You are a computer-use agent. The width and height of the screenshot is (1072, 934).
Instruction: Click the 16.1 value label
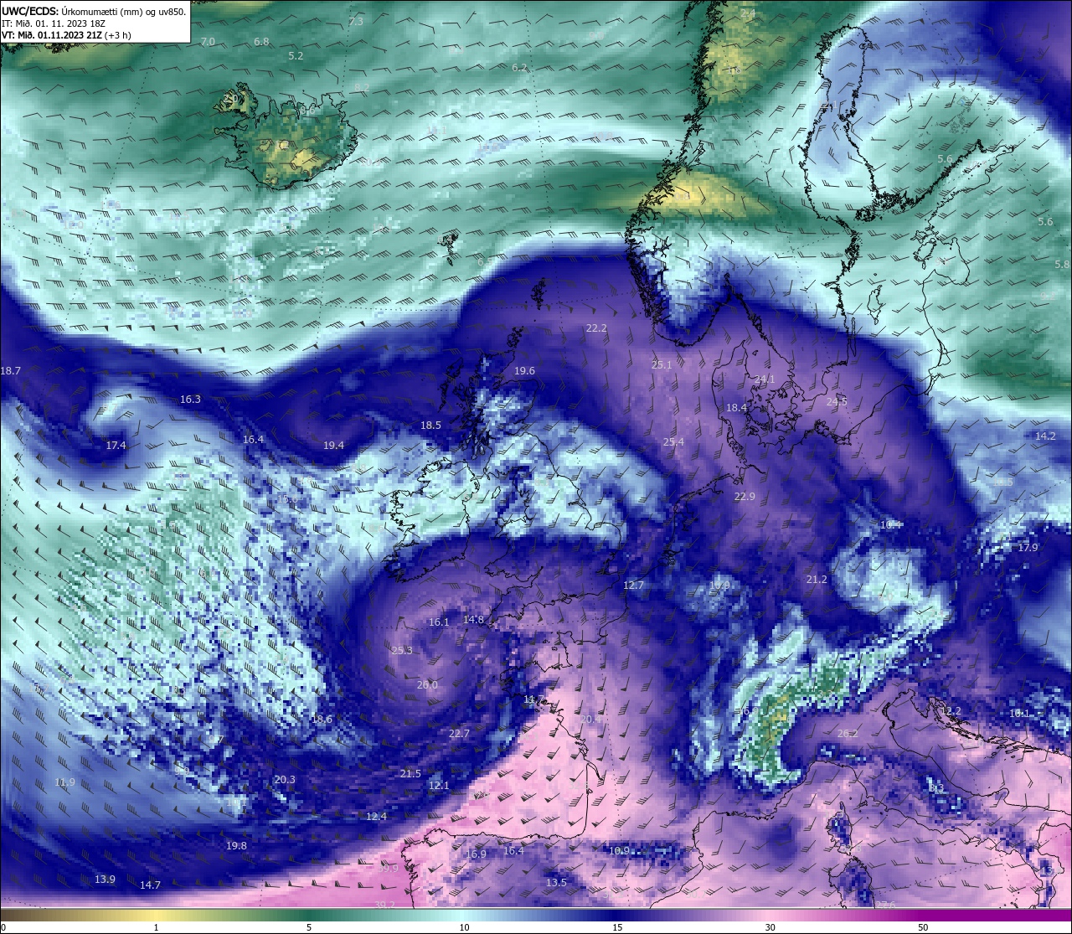coord(439,622)
